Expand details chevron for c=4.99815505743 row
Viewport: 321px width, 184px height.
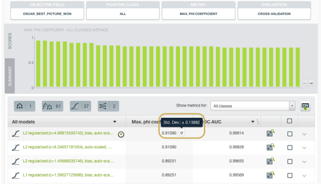coord(304,134)
